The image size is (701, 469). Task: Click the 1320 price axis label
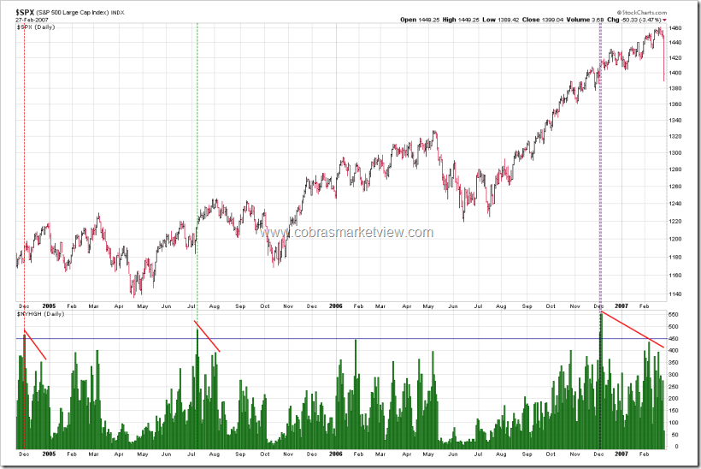675,136
